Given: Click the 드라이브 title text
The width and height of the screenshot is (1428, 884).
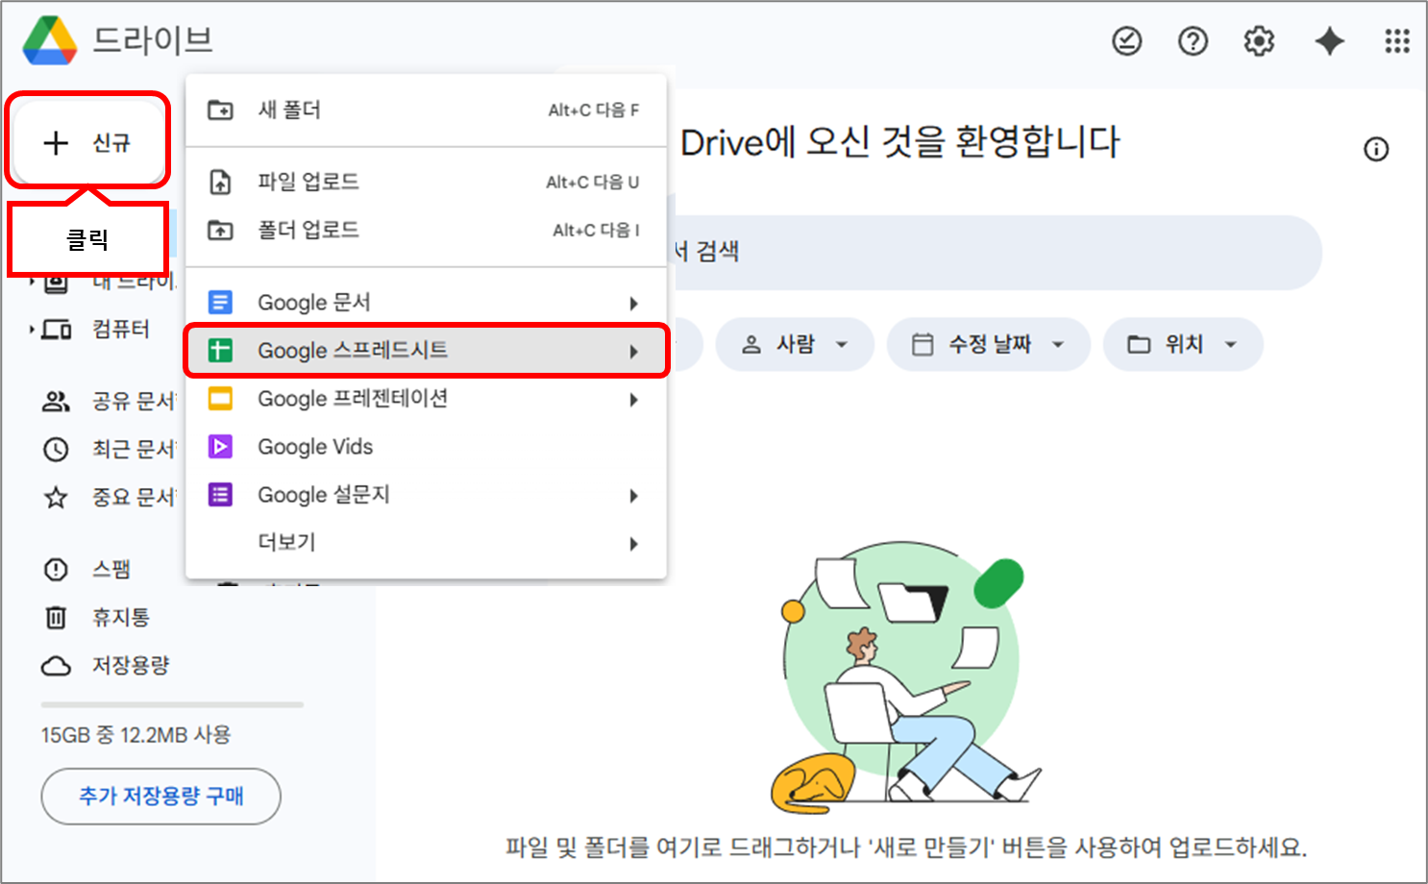Looking at the screenshot, I should [153, 40].
